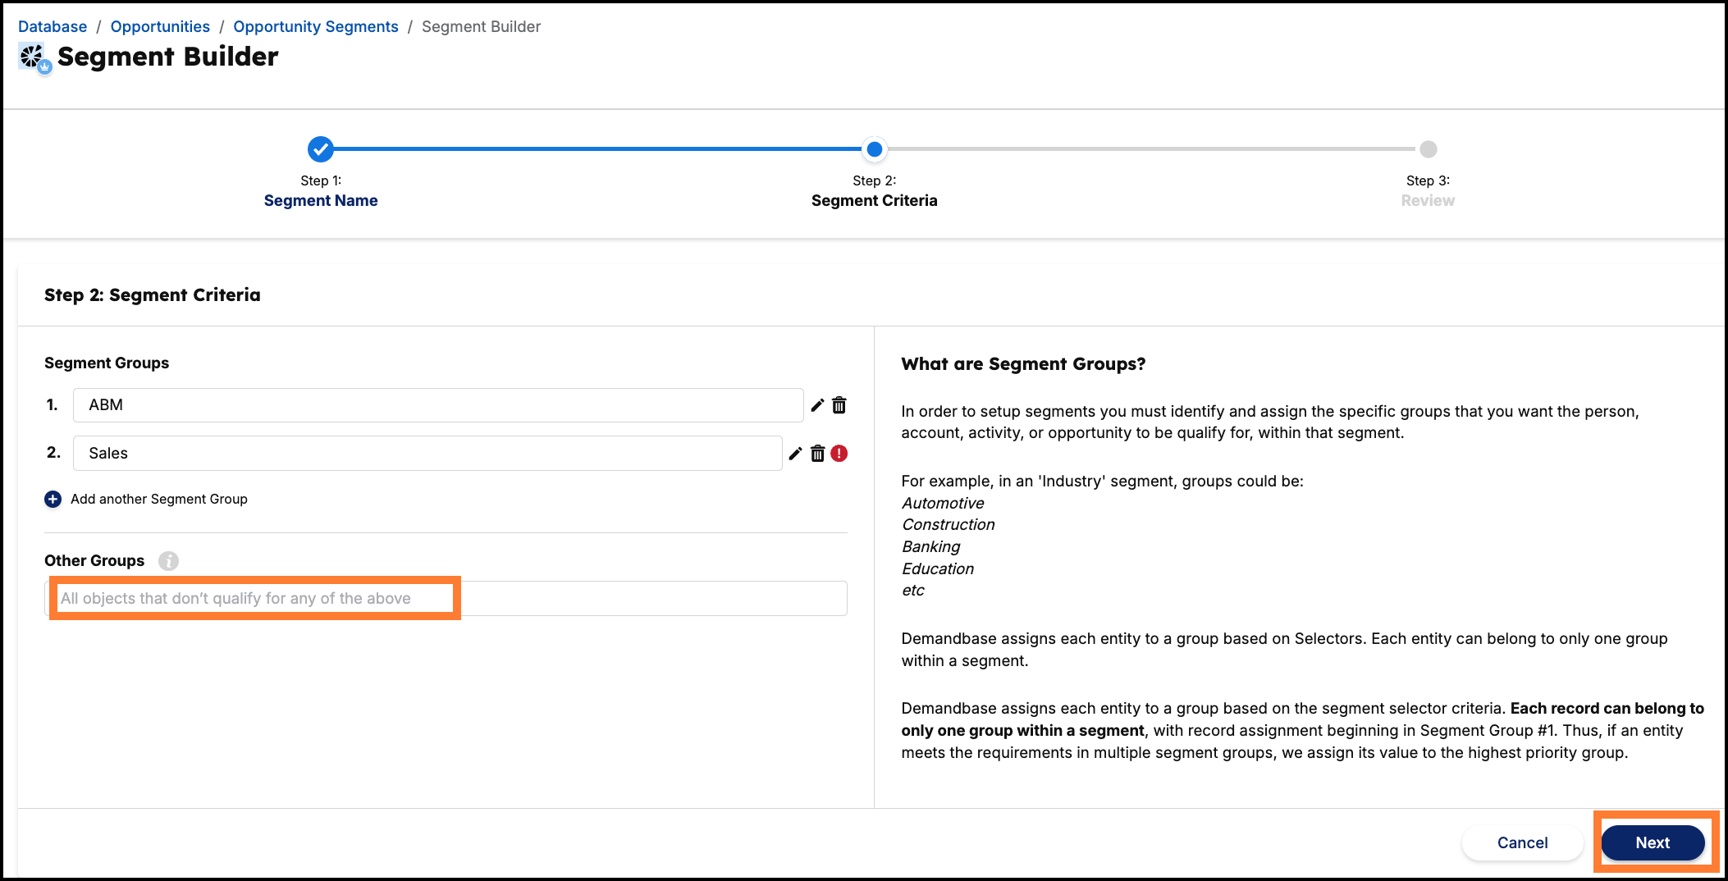The image size is (1728, 881).
Task: Select the Segment Criteria step label
Action: (875, 201)
